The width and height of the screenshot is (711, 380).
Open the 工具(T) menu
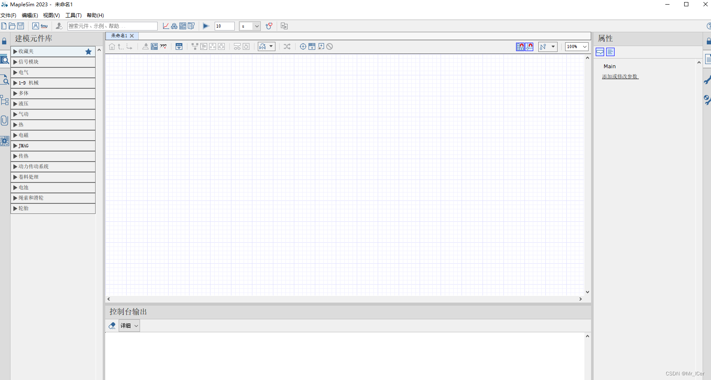(73, 15)
